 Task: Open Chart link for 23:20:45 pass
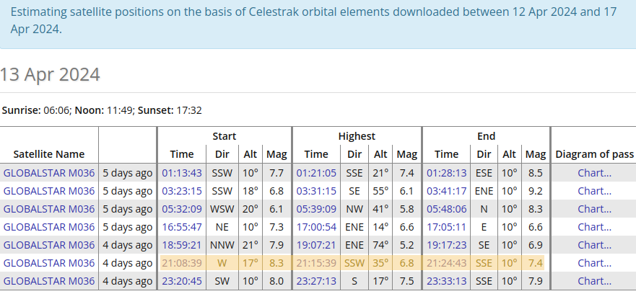tap(594, 281)
